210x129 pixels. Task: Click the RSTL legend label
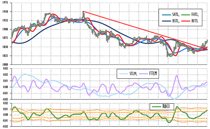[x=176, y=21]
